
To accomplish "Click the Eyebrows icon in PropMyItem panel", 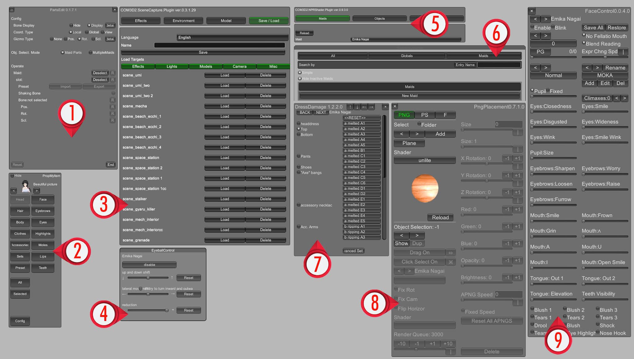I will (x=43, y=211).
